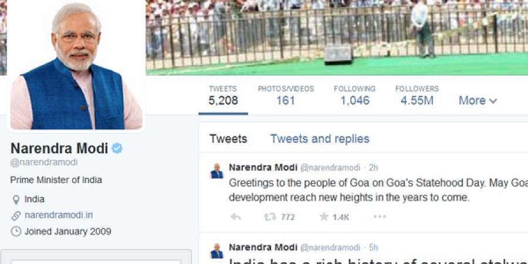
Task: Select the Tweets tab in the timeline
Action: 228,138
